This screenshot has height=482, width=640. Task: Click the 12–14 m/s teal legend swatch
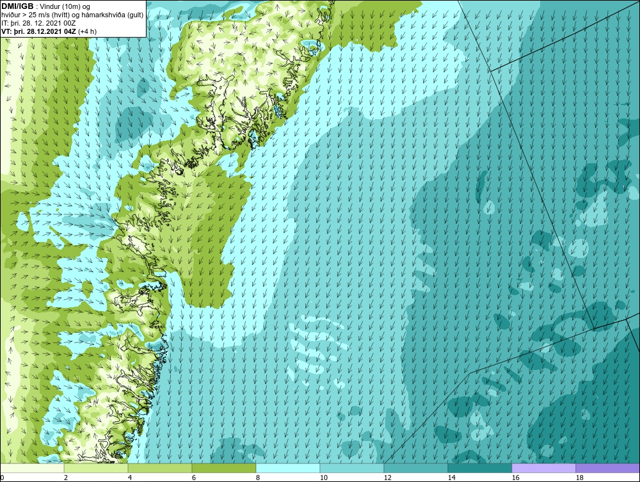(415, 468)
